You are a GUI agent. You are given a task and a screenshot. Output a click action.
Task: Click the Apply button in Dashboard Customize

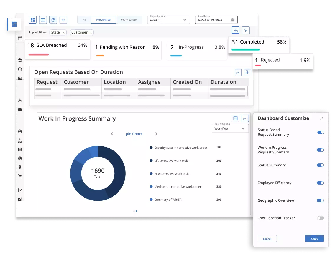314,238
